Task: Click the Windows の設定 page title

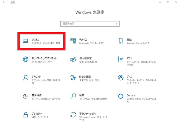Action: click(x=90, y=12)
